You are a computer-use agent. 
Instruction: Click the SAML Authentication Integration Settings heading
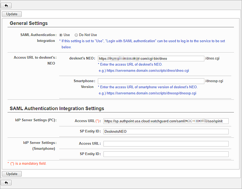(x=57, y=108)
